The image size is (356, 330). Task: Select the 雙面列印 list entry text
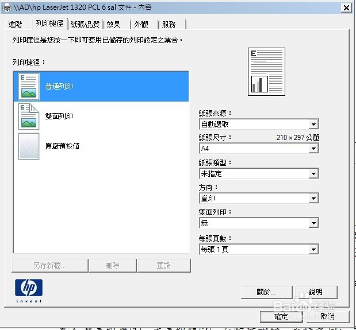click(x=59, y=117)
